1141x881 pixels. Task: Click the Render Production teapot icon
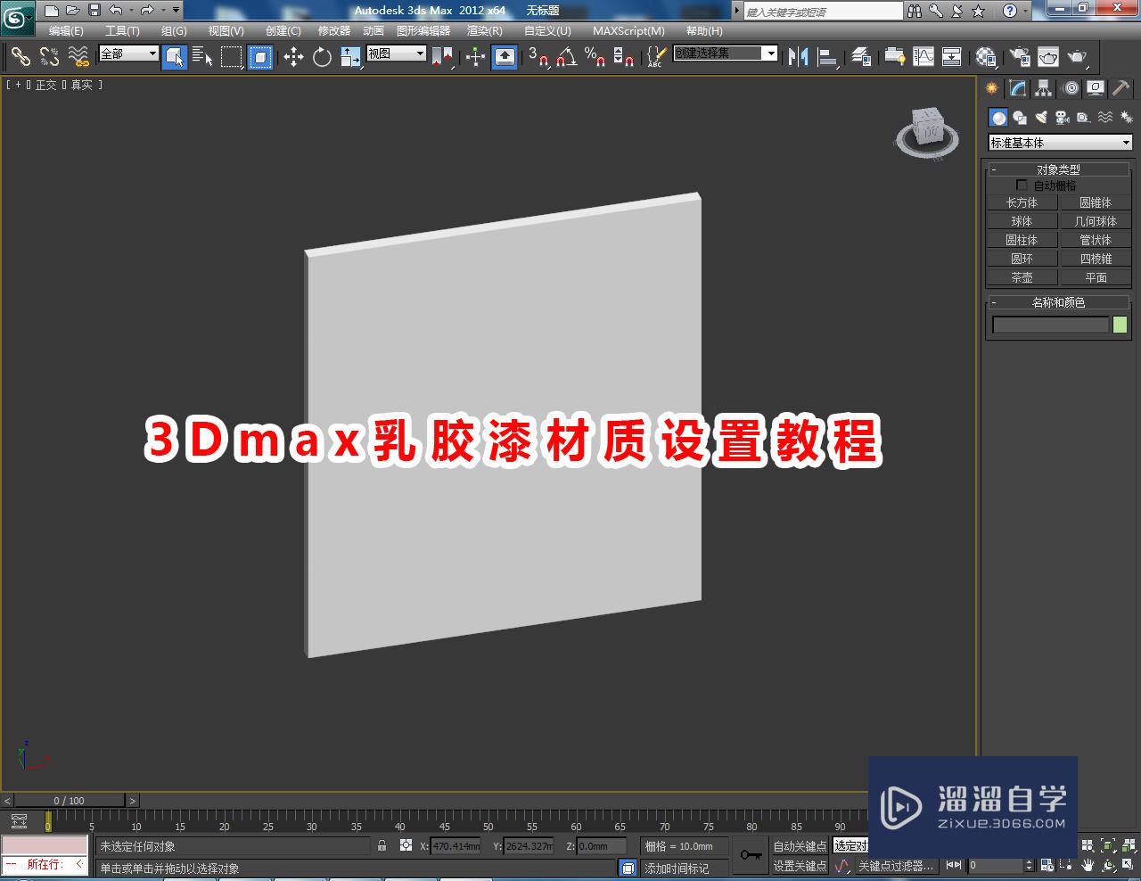click(1078, 57)
